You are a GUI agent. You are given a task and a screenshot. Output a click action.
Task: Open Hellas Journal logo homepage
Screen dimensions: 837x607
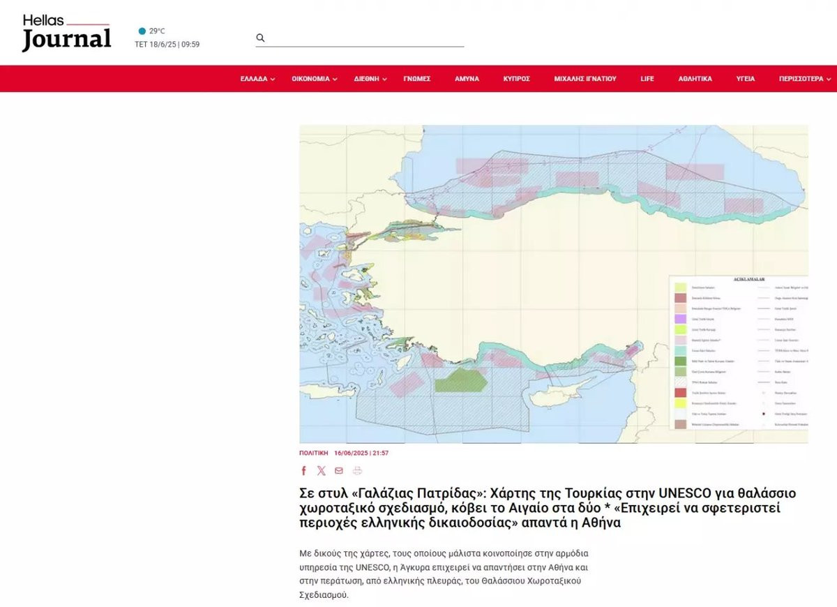point(66,33)
